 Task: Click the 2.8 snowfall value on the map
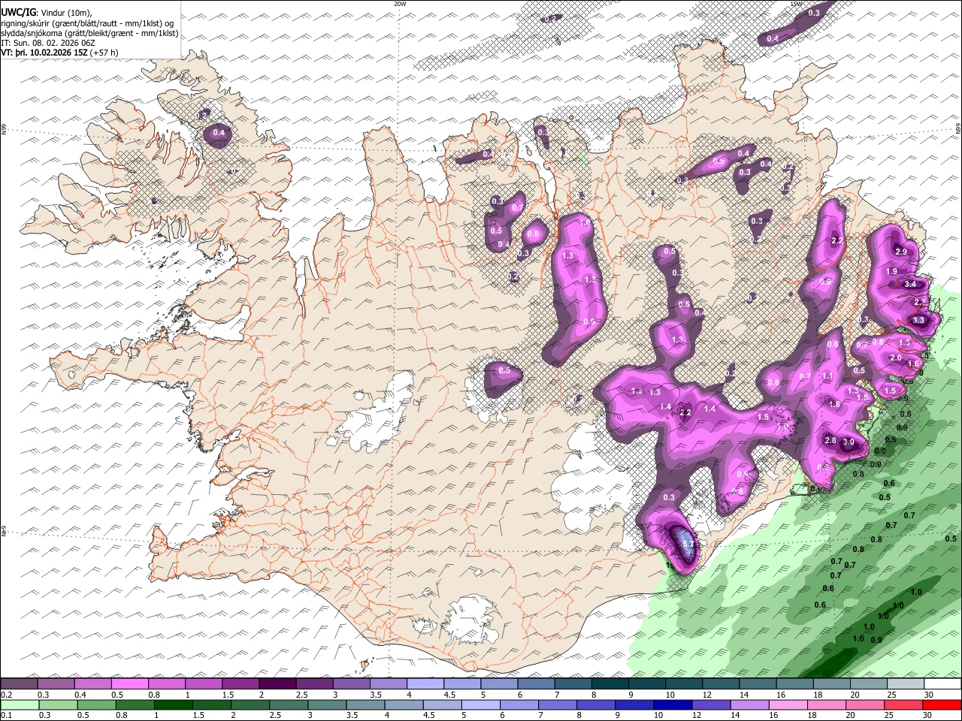(830, 441)
